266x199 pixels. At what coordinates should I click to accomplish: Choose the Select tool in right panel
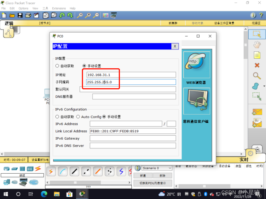click(x=257, y=34)
